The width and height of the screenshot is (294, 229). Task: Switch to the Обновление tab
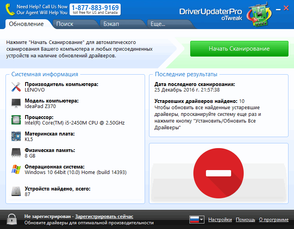pyautogui.click(x=26, y=24)
